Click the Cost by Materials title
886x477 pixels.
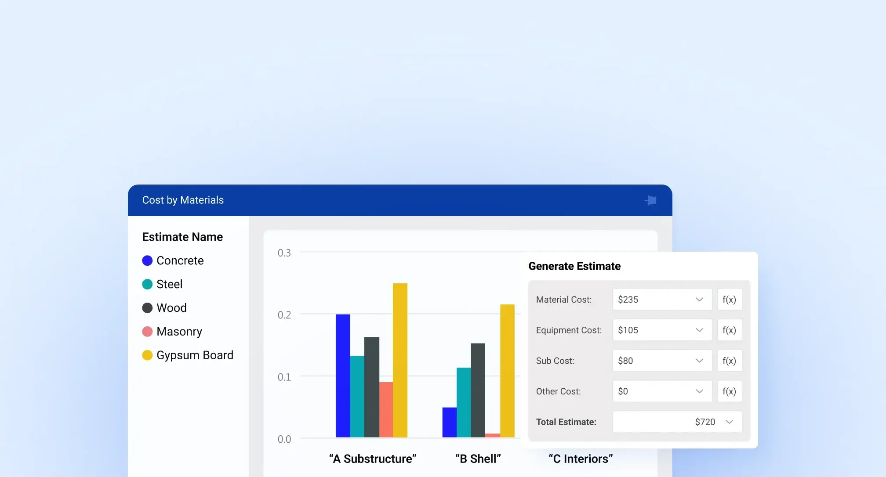(183, 200)
